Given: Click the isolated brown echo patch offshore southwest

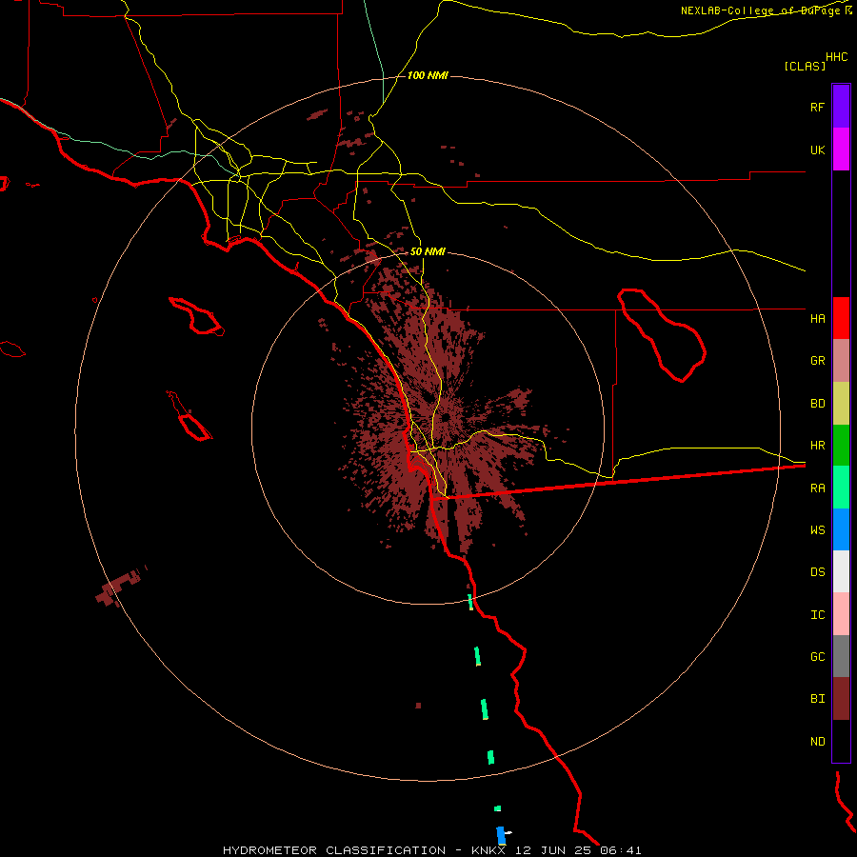Looking at the screenshot, I should tap(119, 587).
